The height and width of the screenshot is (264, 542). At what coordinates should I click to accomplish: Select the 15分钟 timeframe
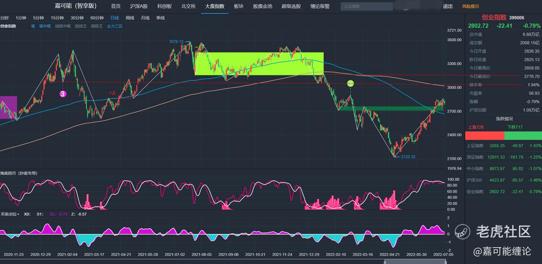[x=57, y=18]
